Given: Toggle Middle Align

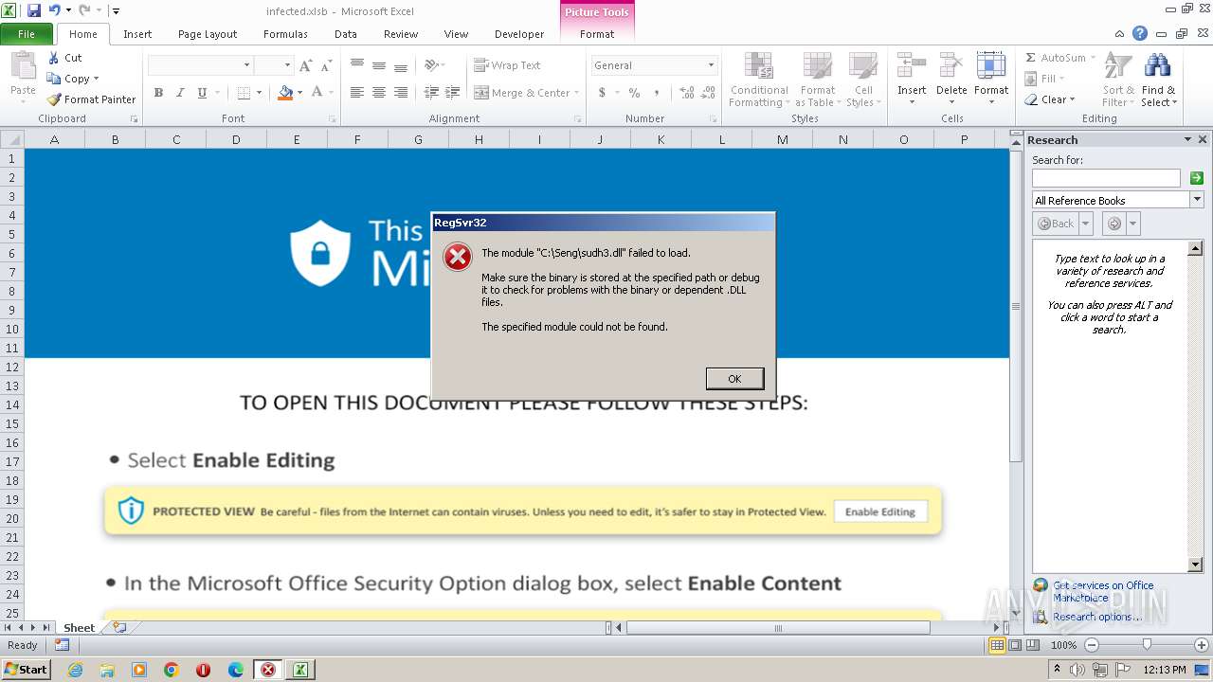Looking at the screenshot, I should (x=379, y=65).
